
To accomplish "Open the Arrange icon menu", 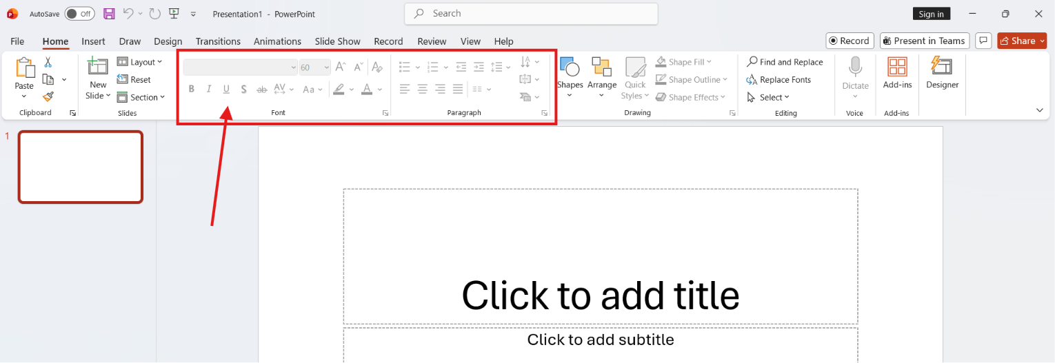I will 602,68.
